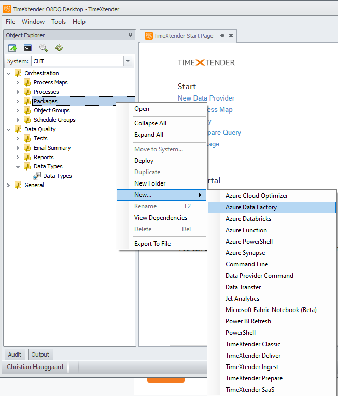This screenshot has height=396, width=338.
Task: Expand the Process Maps node
Action: click(x=18, y=82)
